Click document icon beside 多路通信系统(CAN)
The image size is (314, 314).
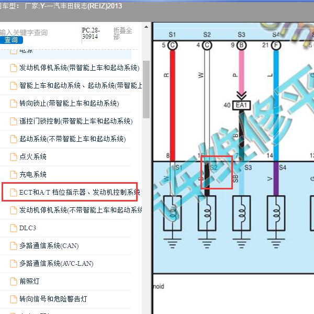pos(14,246)
